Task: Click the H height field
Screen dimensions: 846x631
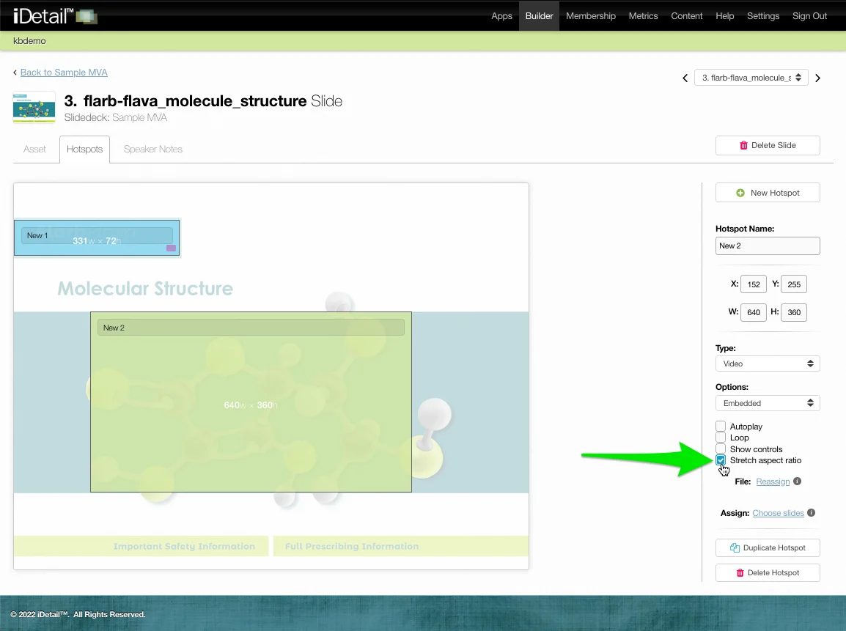Action: click(794, 312)
